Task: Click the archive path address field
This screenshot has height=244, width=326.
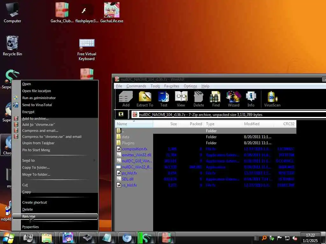Action: coord(229,114)
